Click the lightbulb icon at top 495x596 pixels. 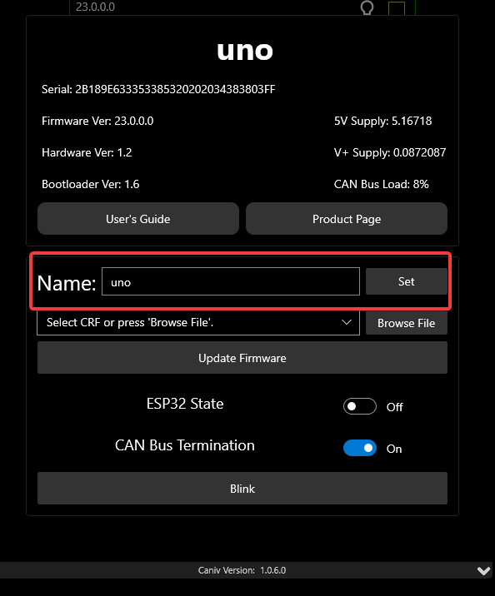click(x=367, y=7)
